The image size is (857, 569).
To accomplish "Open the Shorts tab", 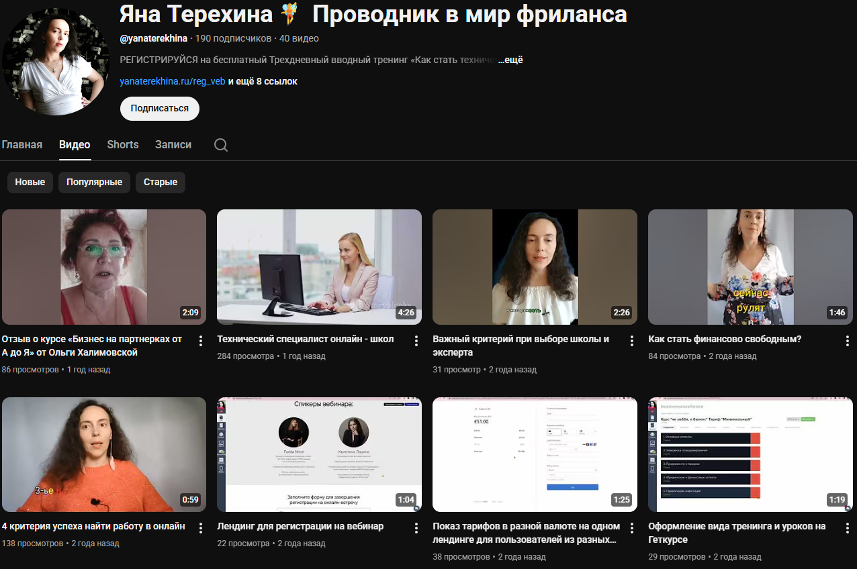I will click(x=123, y=144).
